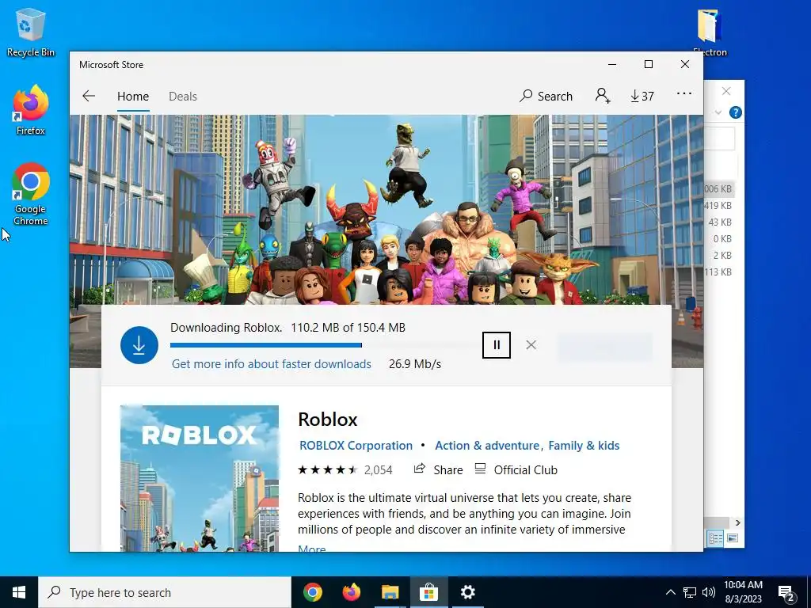Open the Action & adventure category
Screen dimensions: 811x608
[x=487, y=446]
